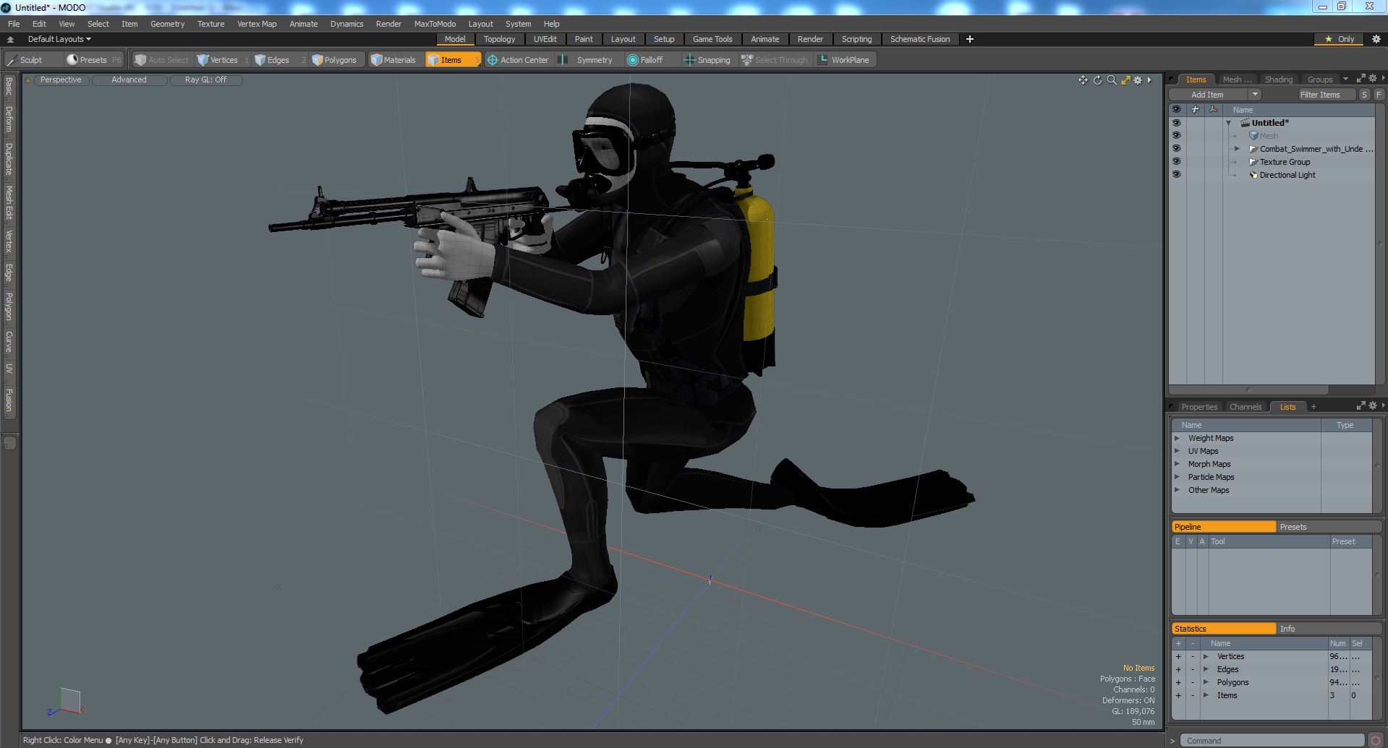Open viewport settings gear icon
The width and height of the screenshot is (1388, 748).
(1138, 80)
